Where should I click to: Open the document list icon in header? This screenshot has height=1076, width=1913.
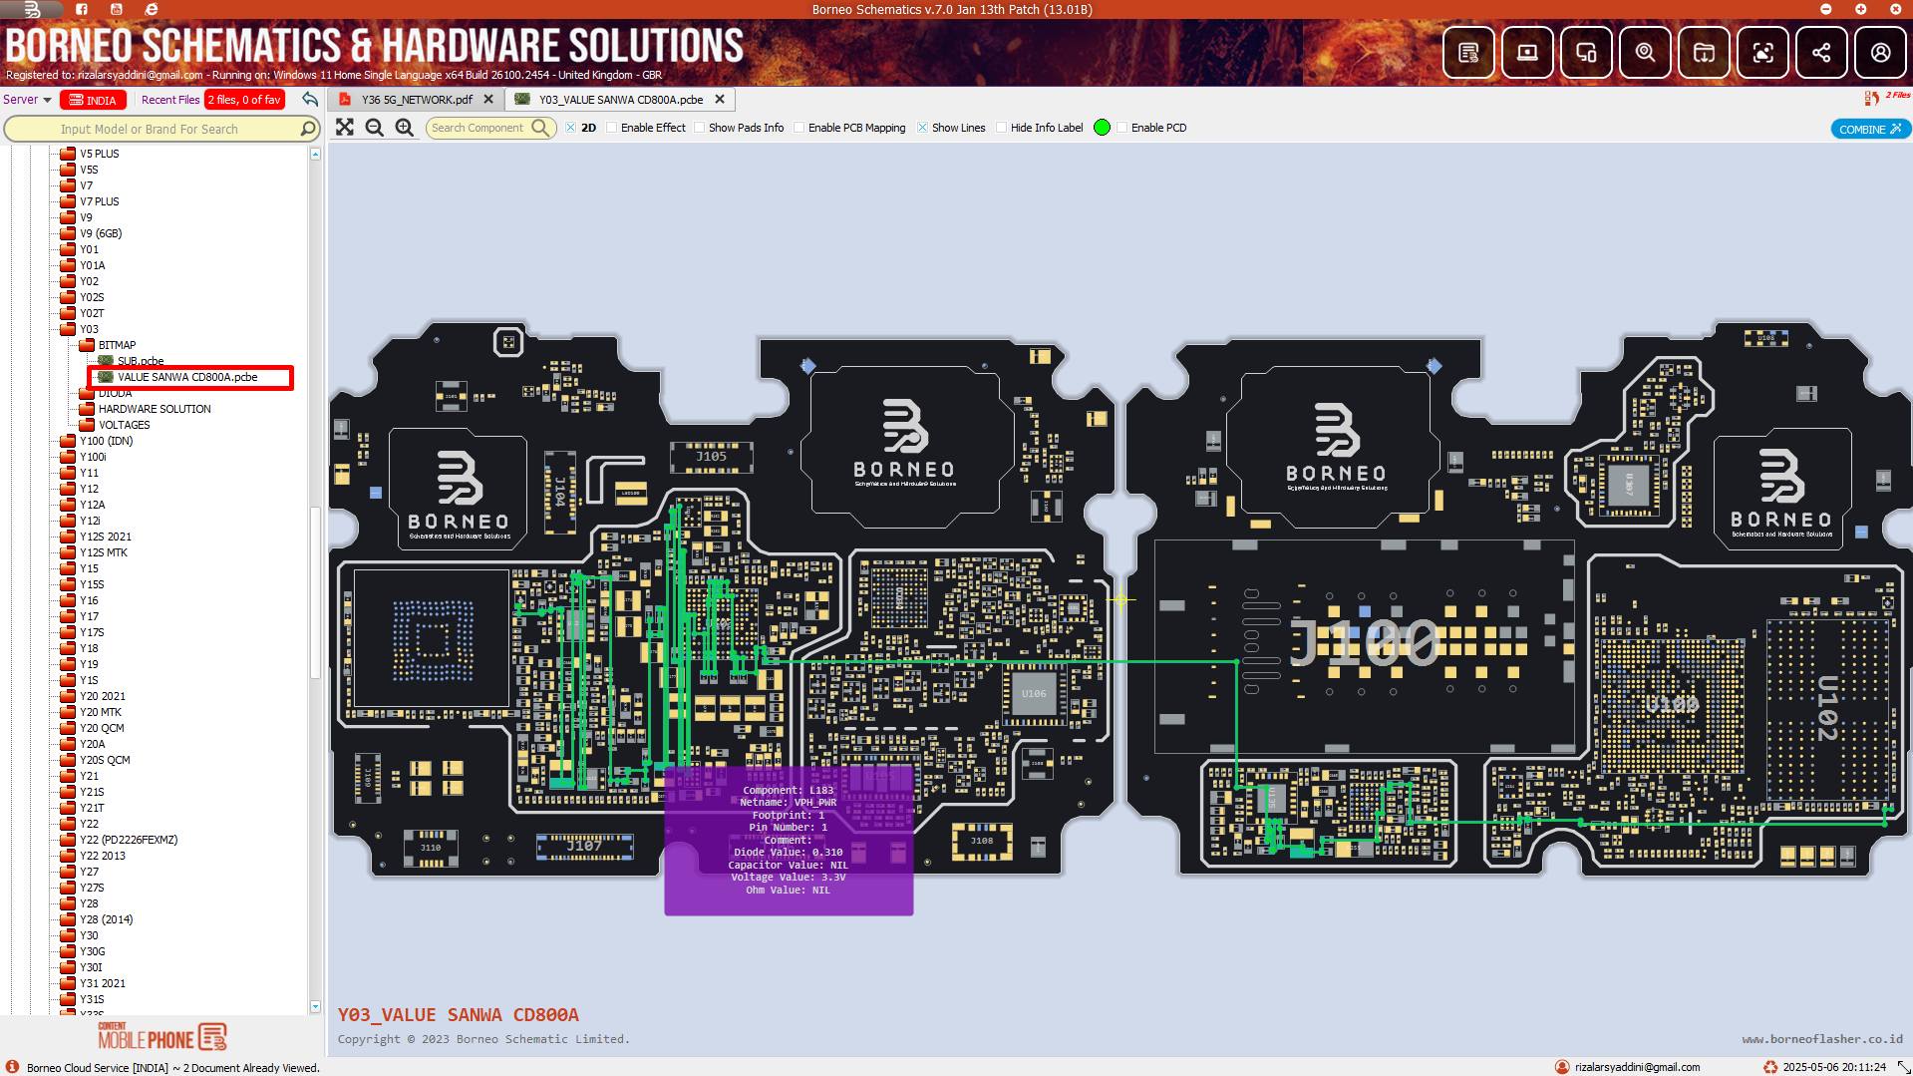[x=1468, y=52]
